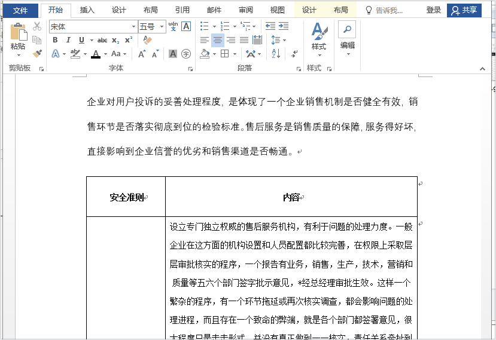Click the Justify alignment icon
496x340 pixels.
click(x=244, y=40)
